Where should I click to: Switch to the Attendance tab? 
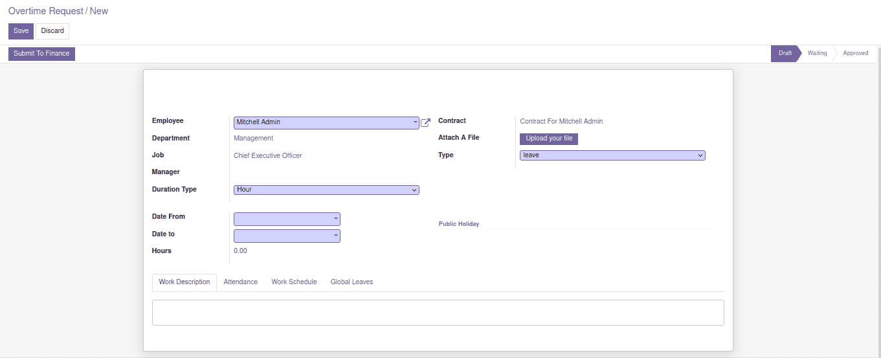[240, 282]
